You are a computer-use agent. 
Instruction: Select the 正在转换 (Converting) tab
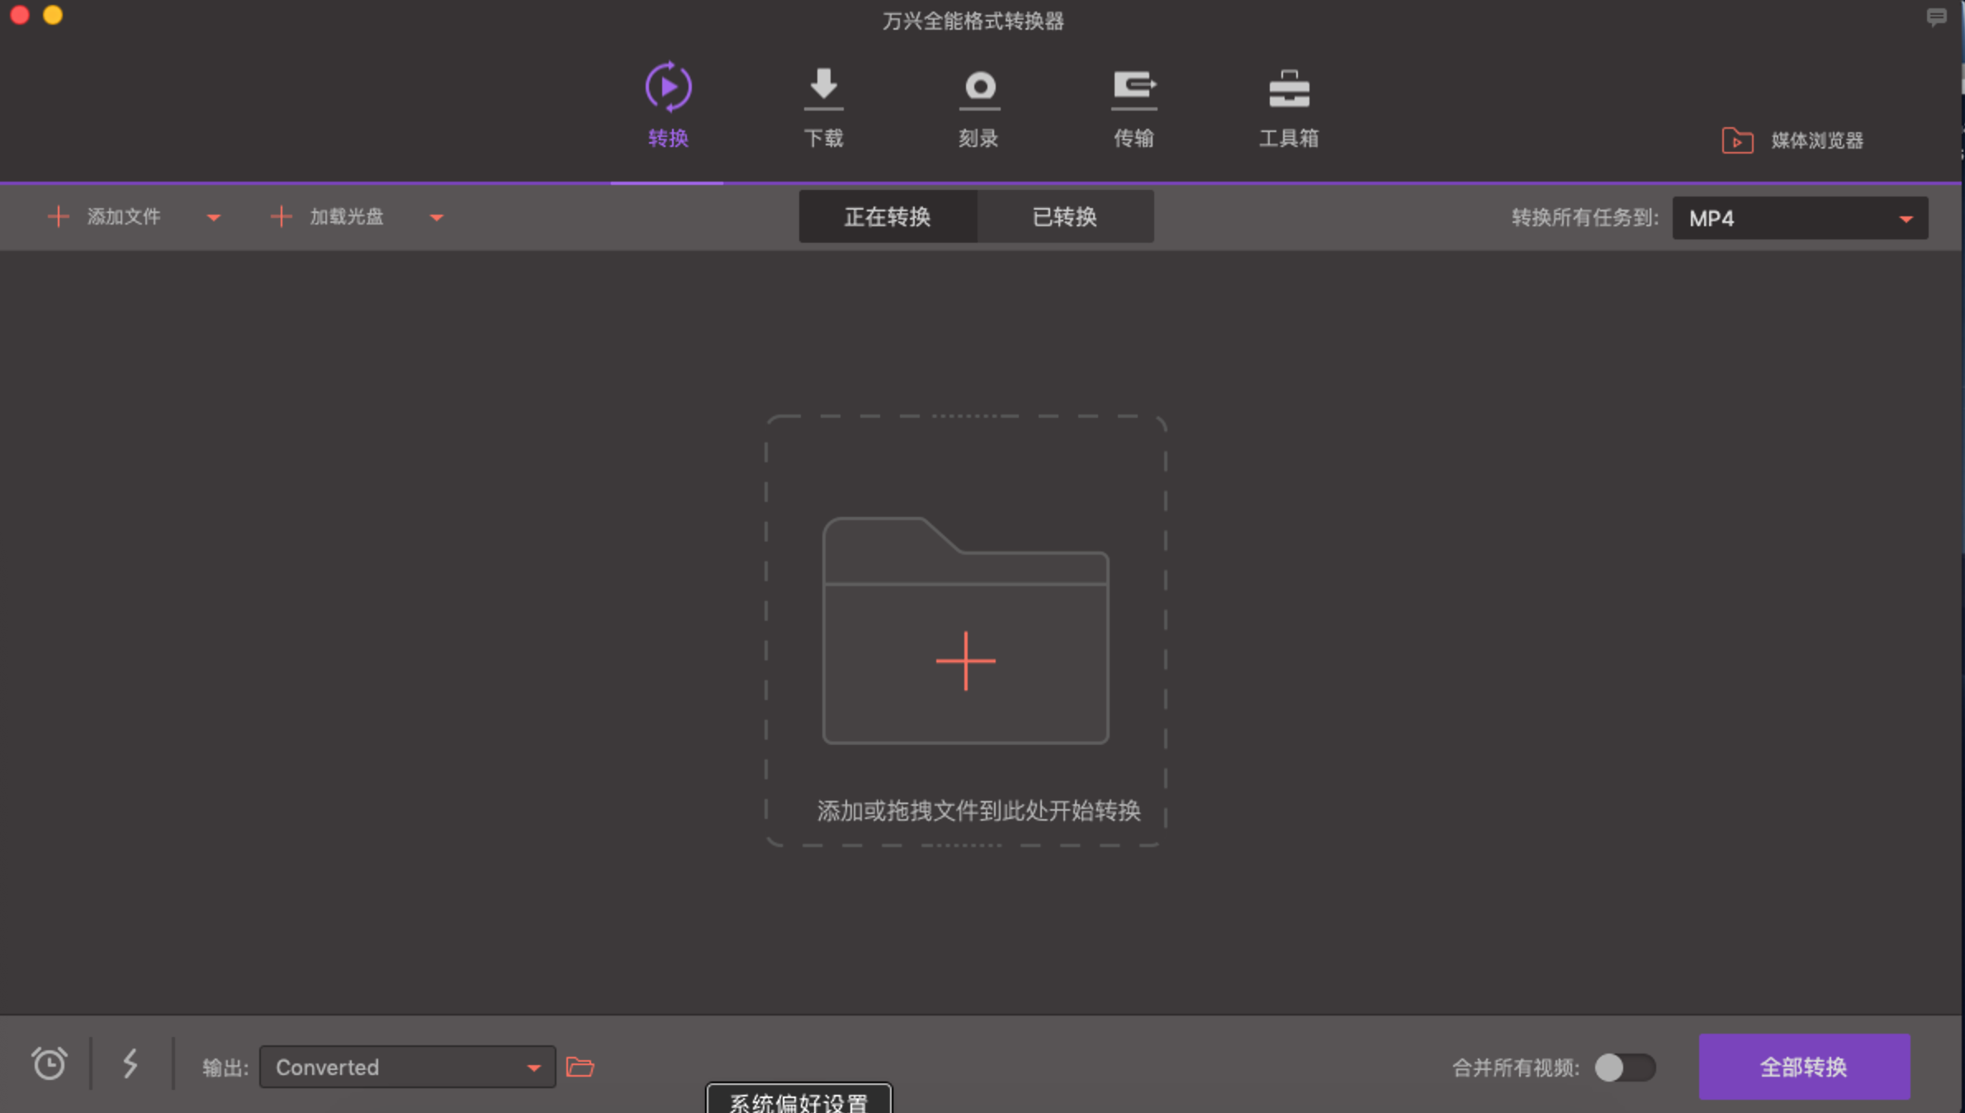point(888,215)
